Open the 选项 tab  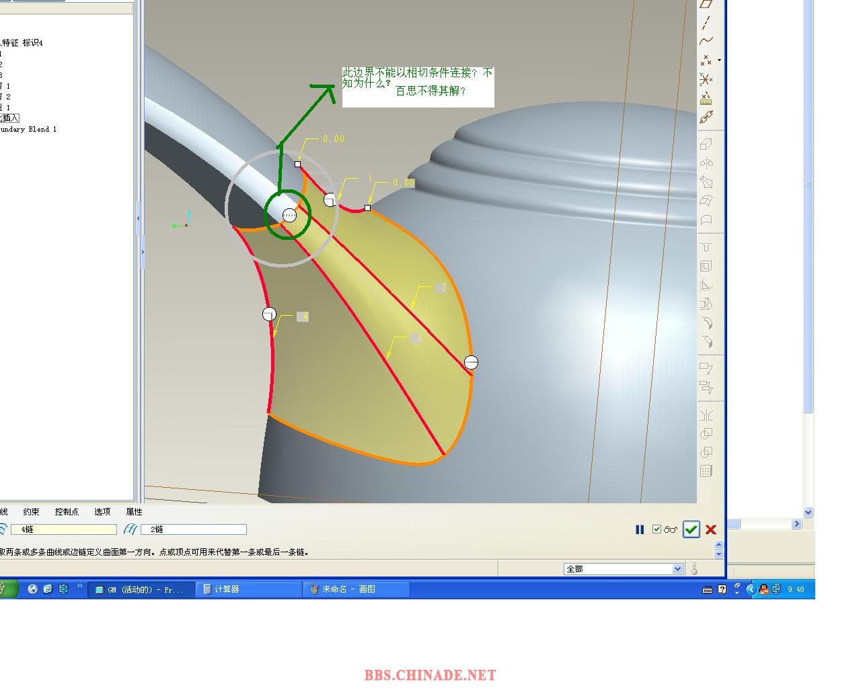point(102,512)
